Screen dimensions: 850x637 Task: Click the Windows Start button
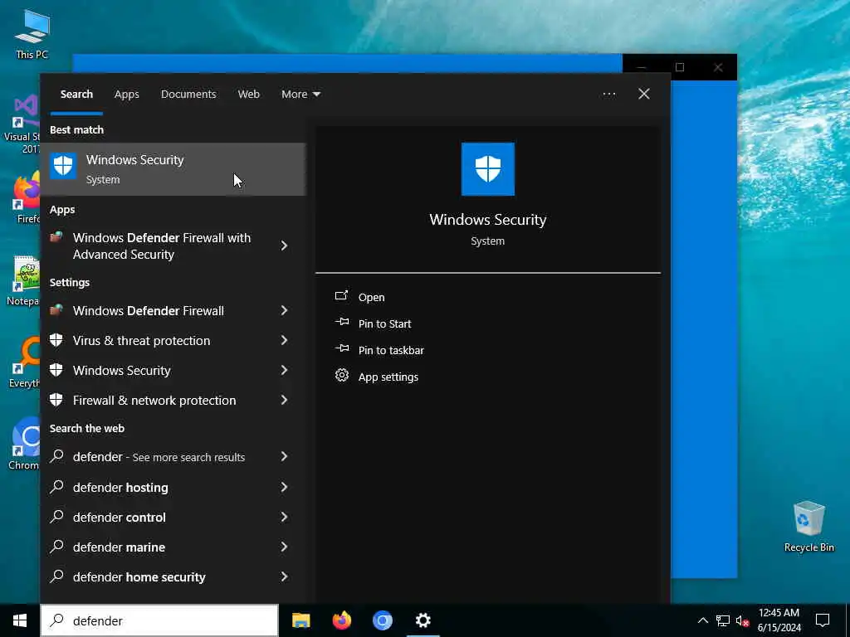[20, 620]
